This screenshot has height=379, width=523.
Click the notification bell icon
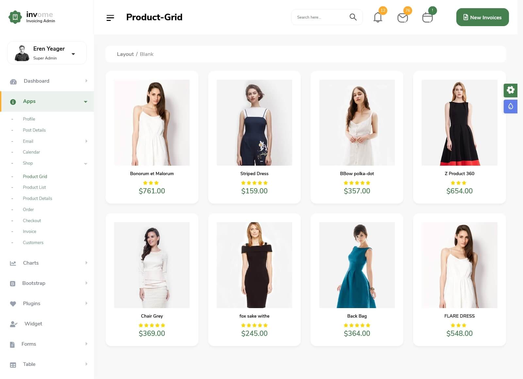click(378, 17)
